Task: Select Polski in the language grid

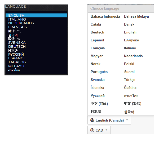Action: [129, 64]
